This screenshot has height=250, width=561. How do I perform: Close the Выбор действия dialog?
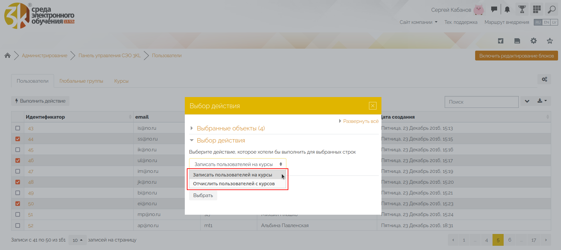[x=373, y=106]
